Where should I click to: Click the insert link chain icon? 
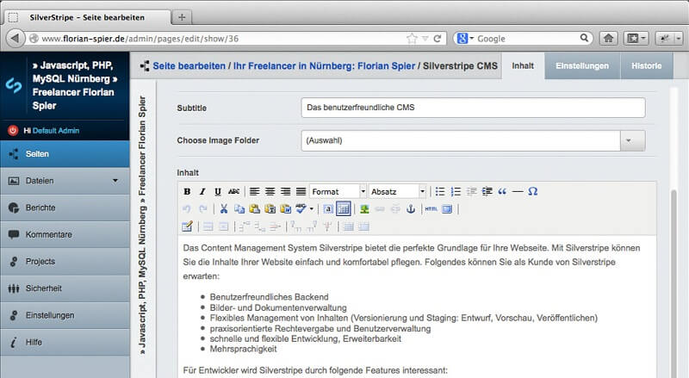[380, 208]
